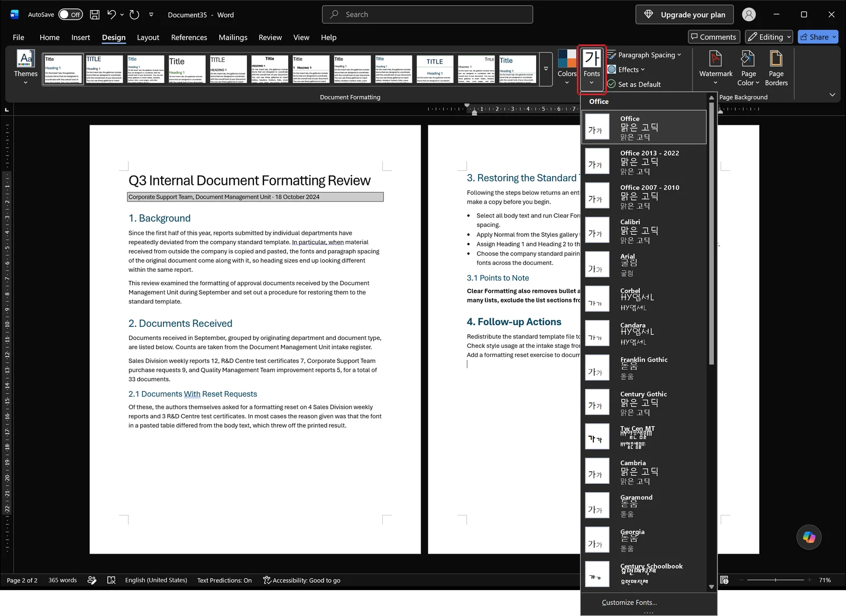Switch to the View tab

pyautogui.click(x=301, y=38)
